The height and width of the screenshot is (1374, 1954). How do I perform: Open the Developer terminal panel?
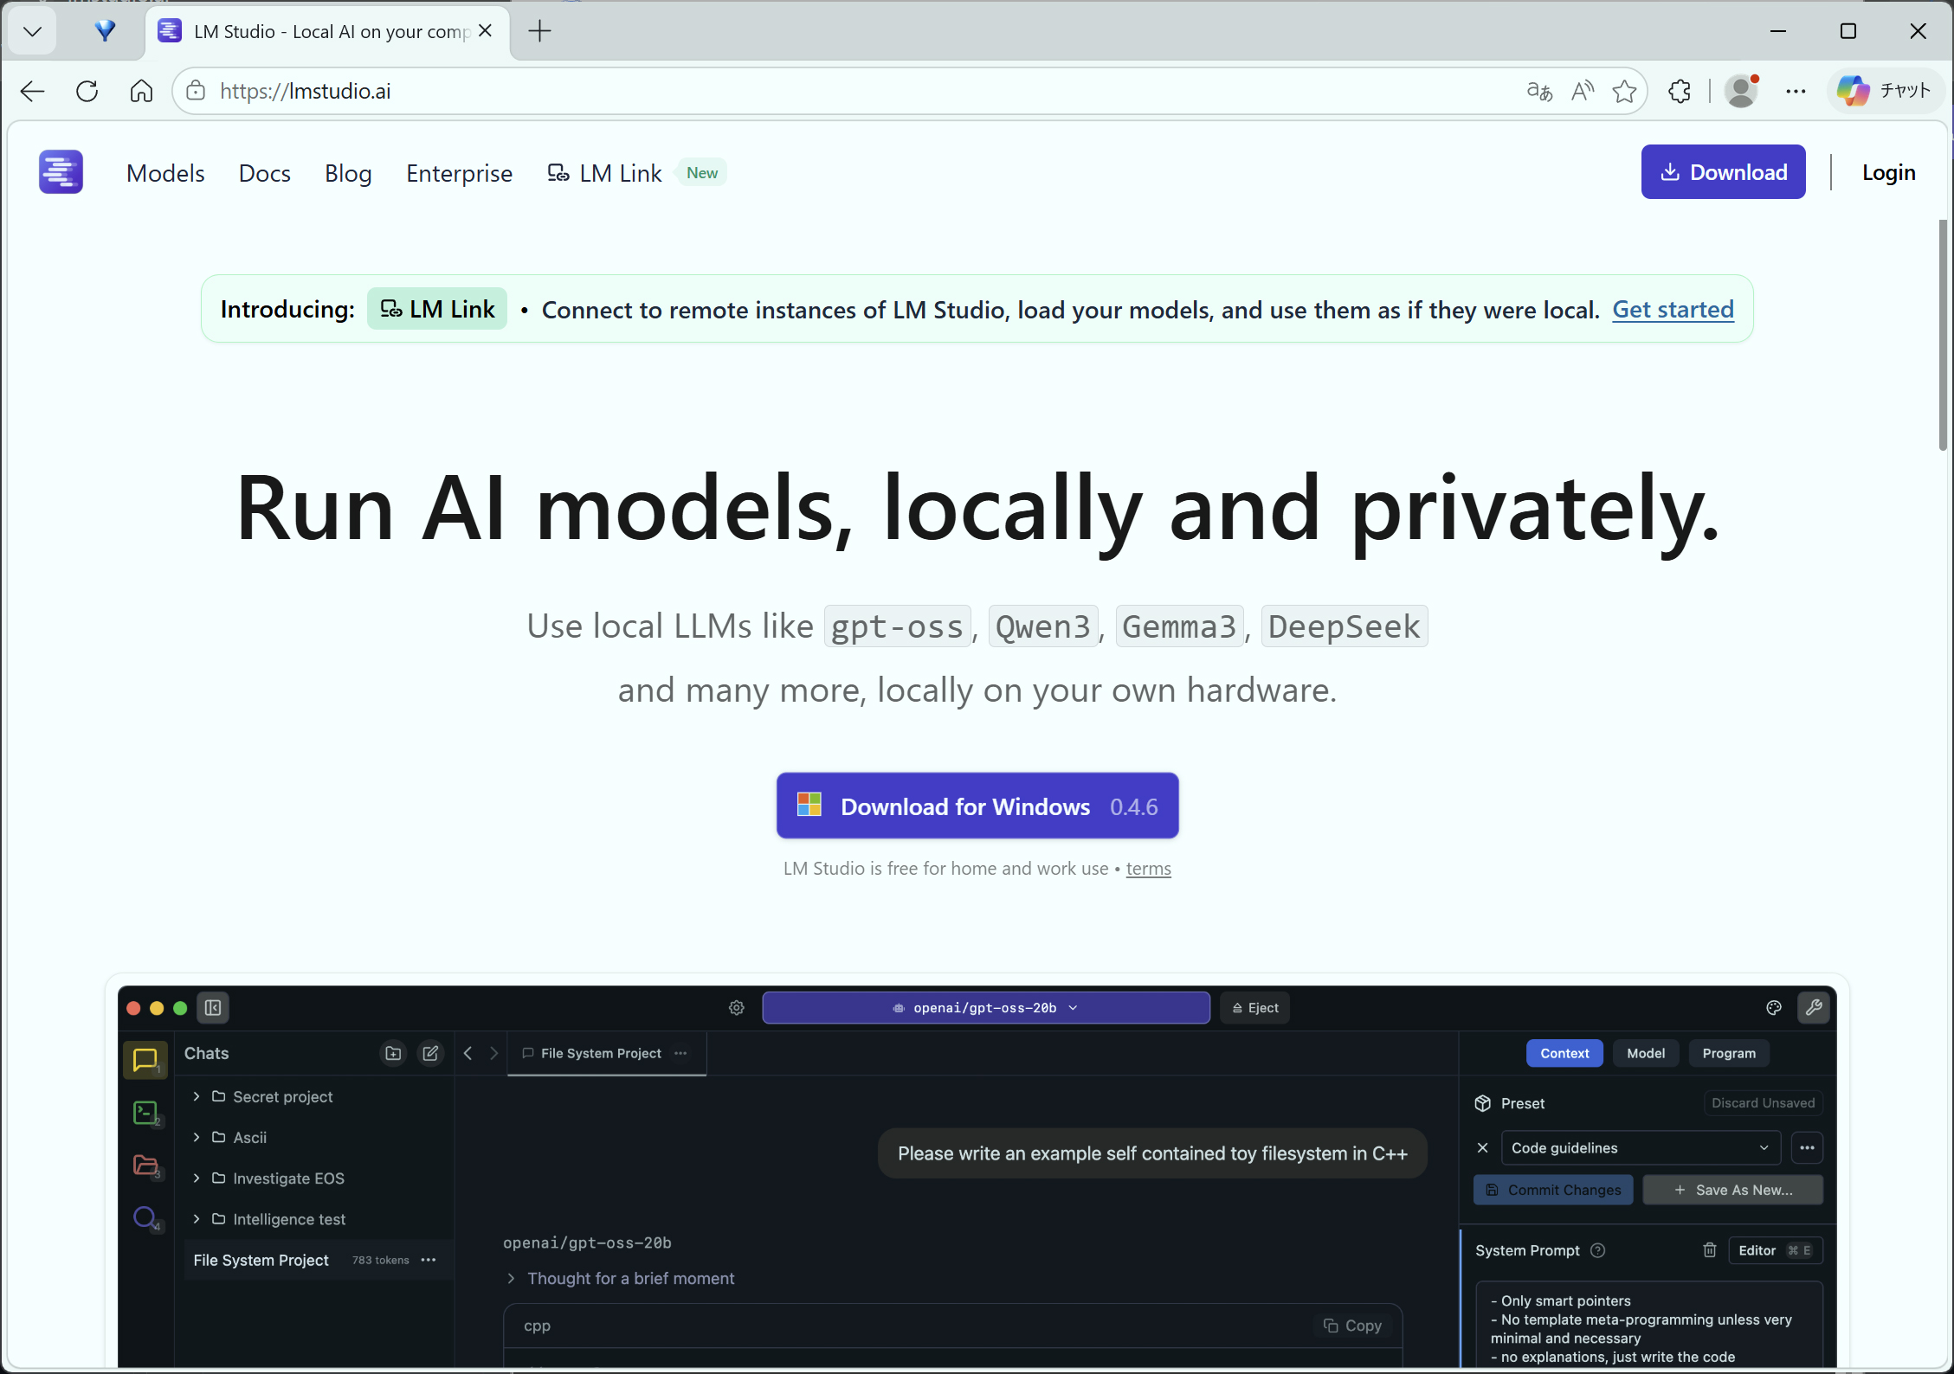coord(145,1114)
